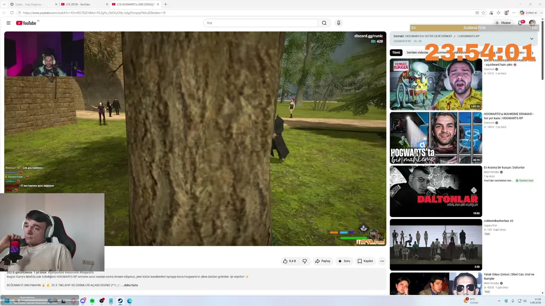Go back using the browser back arrow
Screen dimensions: 545x306
5,13
